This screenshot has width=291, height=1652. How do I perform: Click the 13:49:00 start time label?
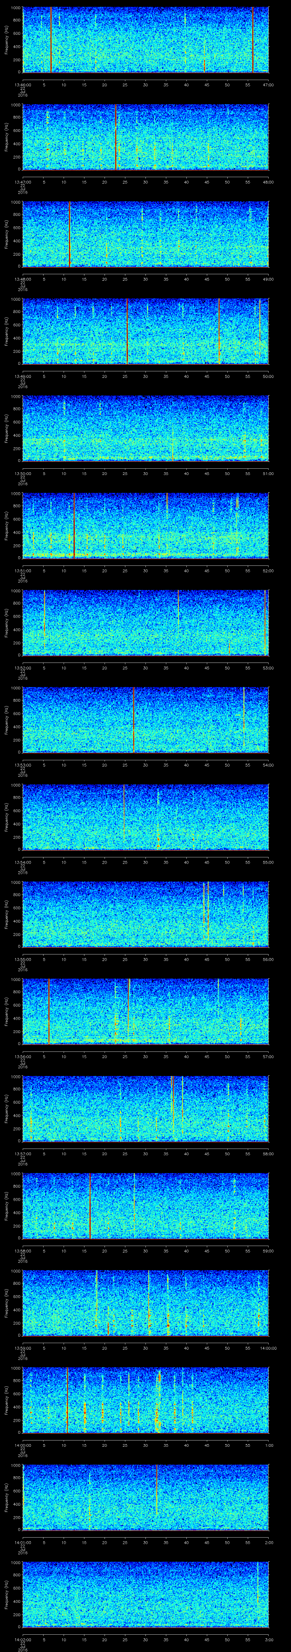click(23, 376)
